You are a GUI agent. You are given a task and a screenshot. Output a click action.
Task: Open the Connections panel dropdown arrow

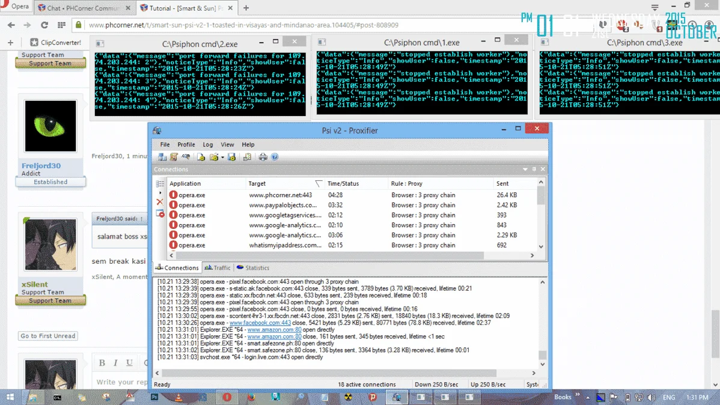pyautogui.click(x=525, y=169)
